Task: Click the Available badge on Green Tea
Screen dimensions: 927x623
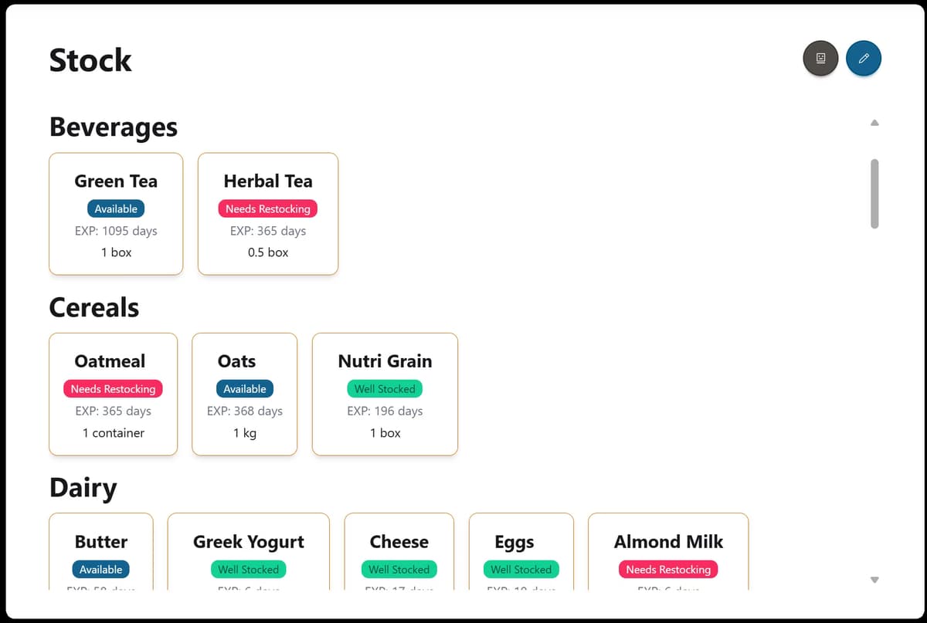Action: point(116,209)
